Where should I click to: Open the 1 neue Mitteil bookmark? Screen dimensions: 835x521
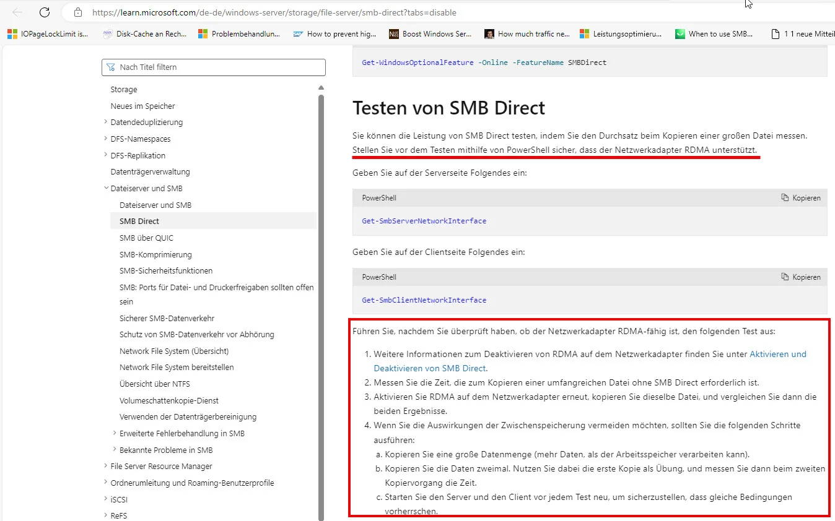803,34
